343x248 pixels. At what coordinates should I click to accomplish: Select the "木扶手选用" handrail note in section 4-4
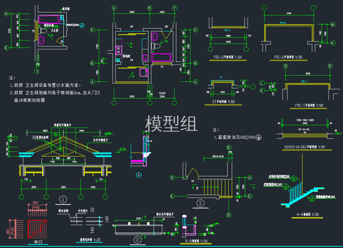click(279, 176)
